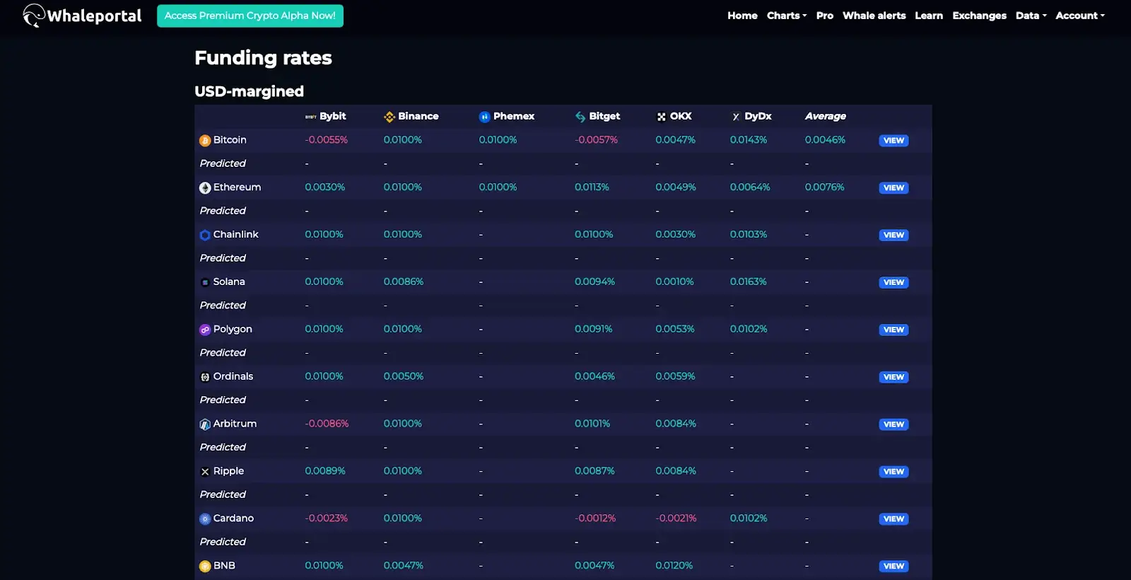Click Solana DyDx rate 0.0163%
Screen dimensions: 1131x580
click(749, 282)
